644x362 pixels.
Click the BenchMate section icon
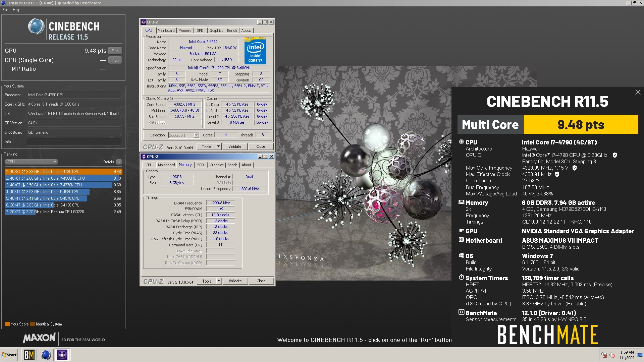click(462, 312)
